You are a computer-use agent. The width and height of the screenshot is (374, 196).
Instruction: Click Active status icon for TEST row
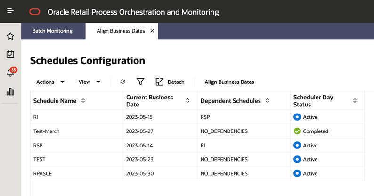tap(297, 159)
